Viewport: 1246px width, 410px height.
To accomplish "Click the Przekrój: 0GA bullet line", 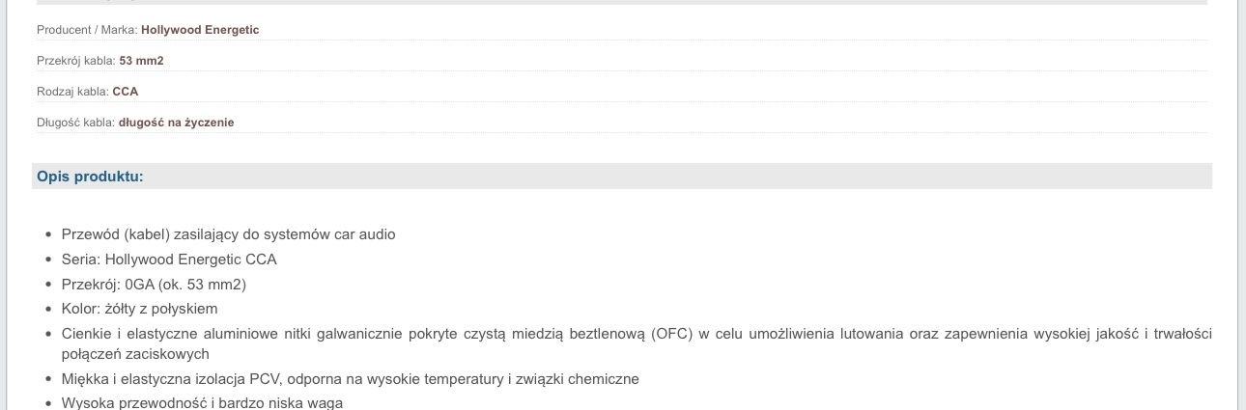I will pyautogui.click(x=154, y=285).
